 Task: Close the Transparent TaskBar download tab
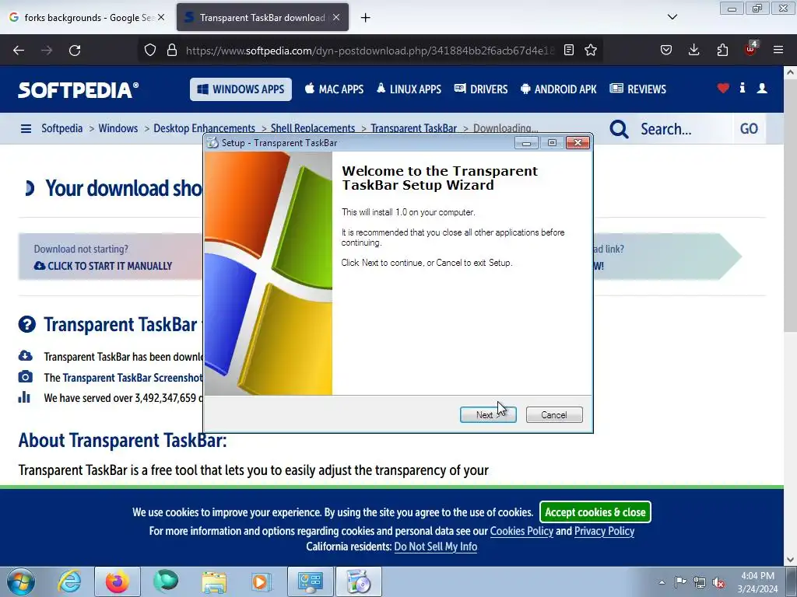(x=336, y=17)
